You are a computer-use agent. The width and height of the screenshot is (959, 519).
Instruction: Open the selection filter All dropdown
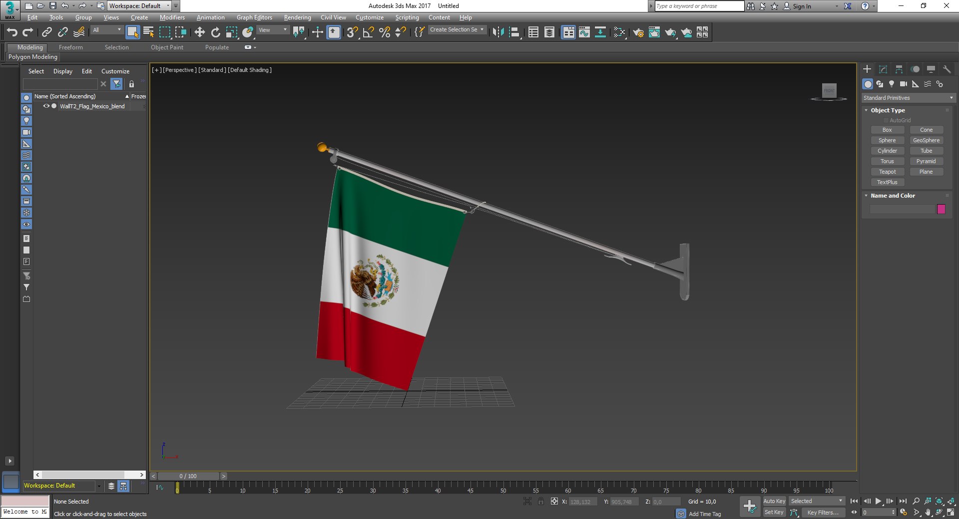107,30
